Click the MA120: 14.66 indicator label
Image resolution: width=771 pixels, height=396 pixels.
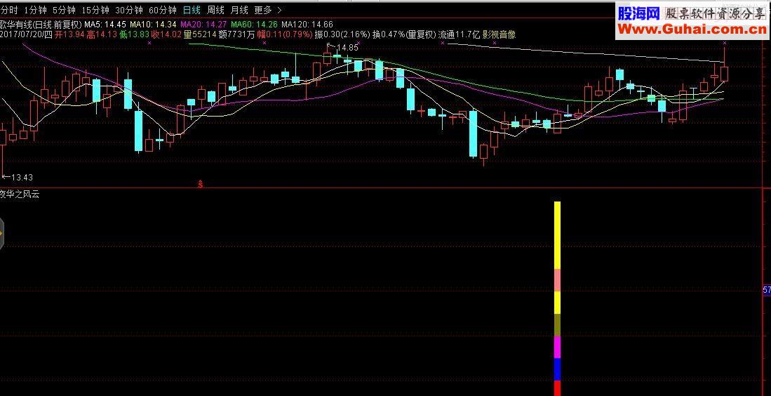pos(307,24)
